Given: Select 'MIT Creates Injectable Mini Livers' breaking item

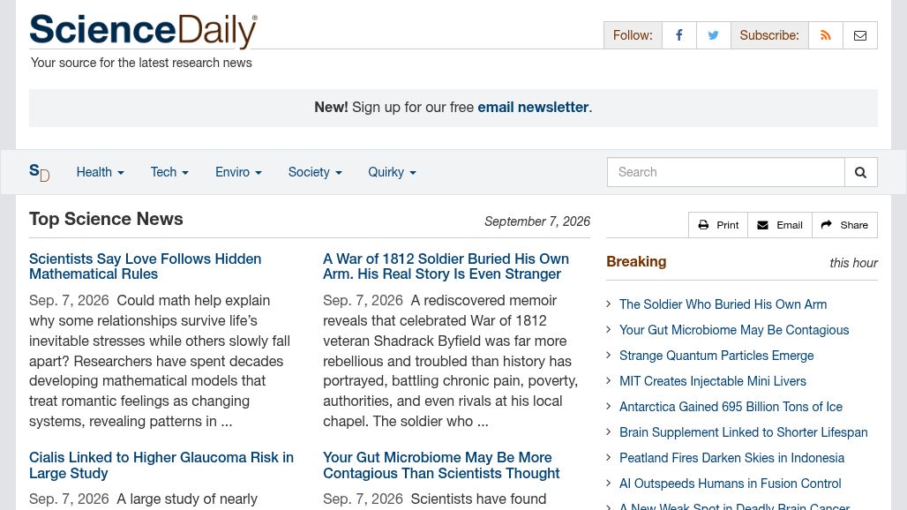Looking at the screenshot, I should (713, 381).
